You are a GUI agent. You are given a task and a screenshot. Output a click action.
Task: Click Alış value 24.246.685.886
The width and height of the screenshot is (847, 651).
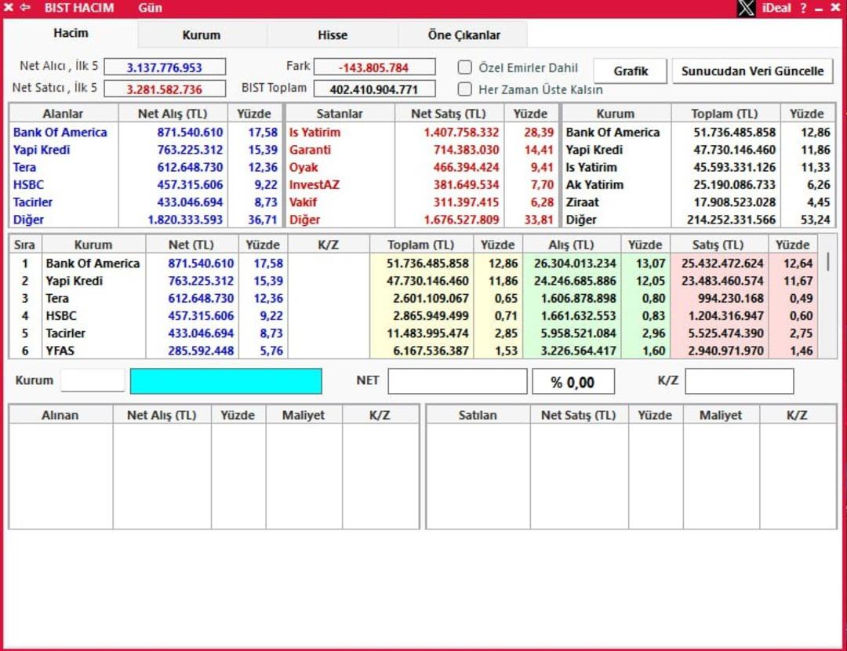click(x=575, y=281)
